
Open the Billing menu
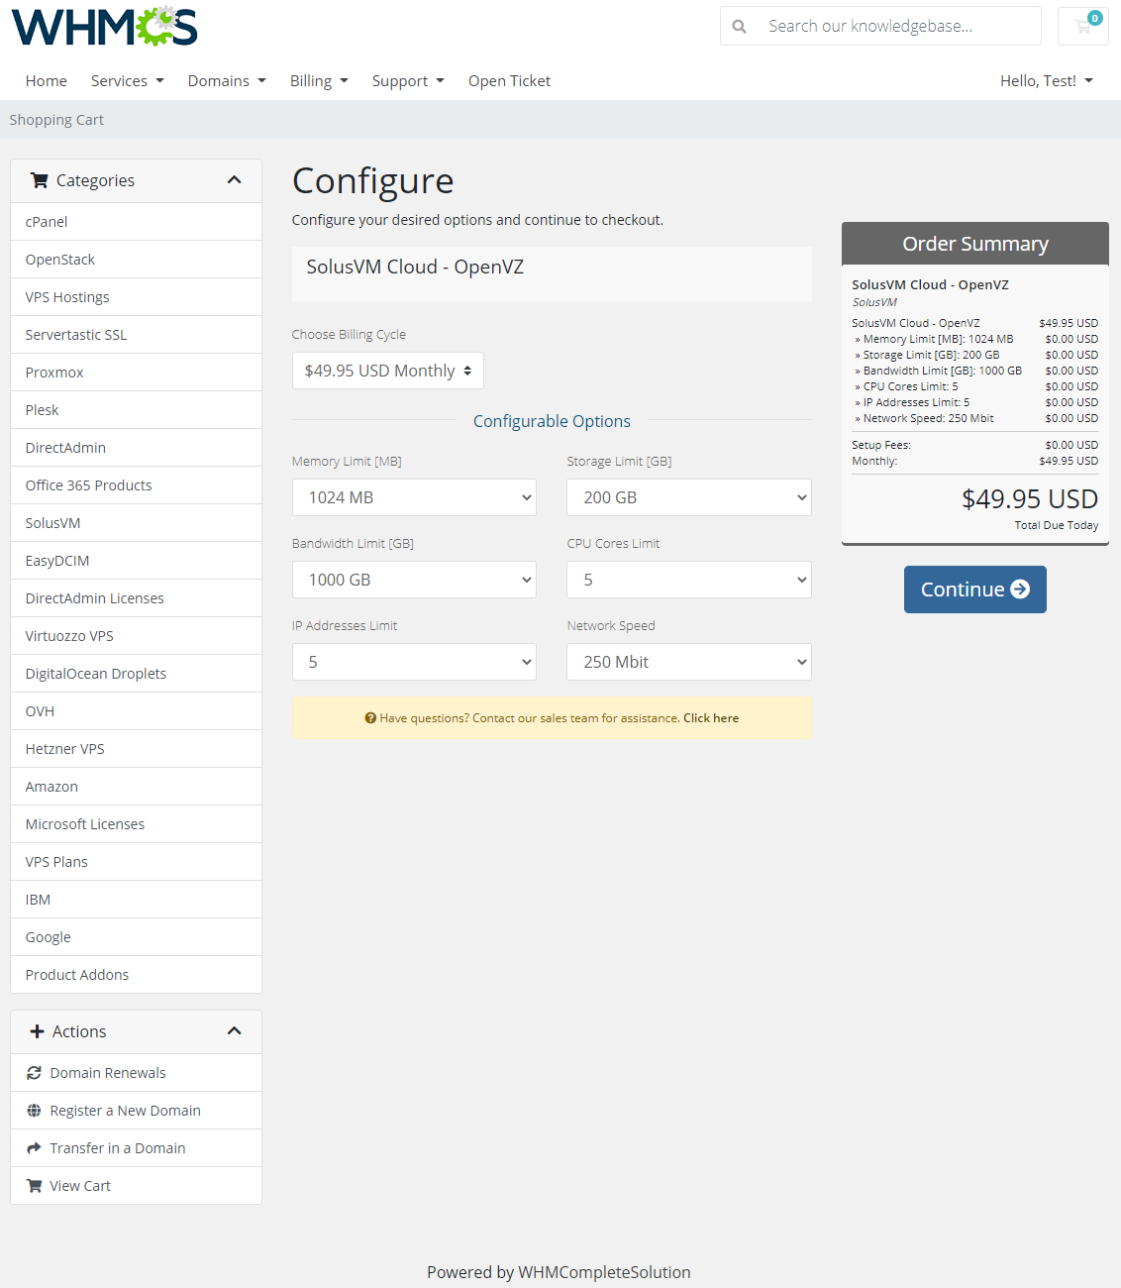pyautogui.click(x=318, y=80)
